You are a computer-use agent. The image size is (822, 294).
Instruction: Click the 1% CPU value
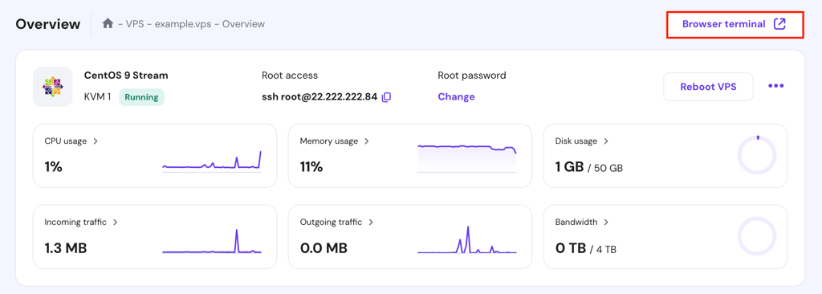[x=54, y=167]
